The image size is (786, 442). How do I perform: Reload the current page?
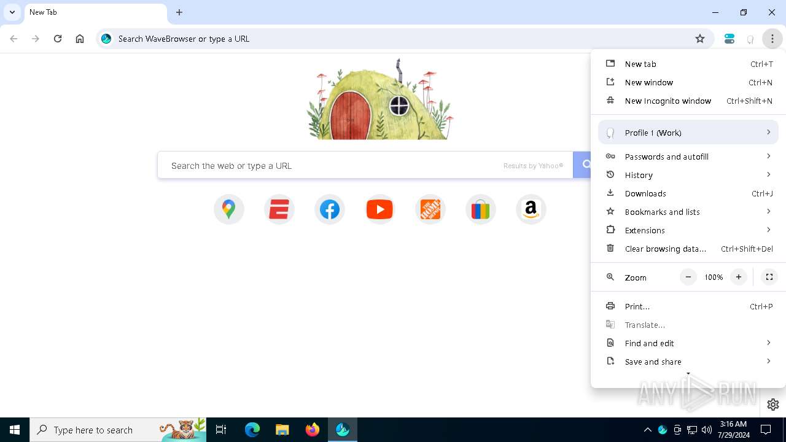(x=58, y=39)
